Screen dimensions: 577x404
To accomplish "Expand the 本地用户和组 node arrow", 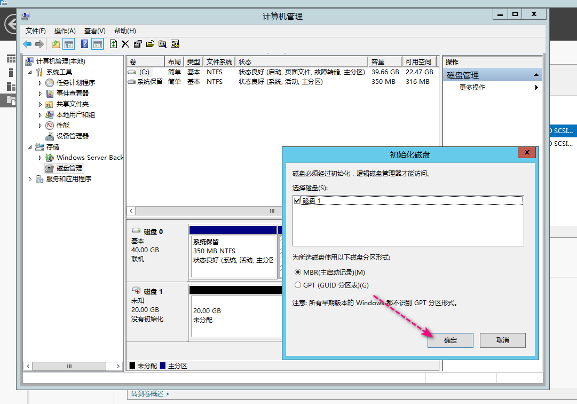I will pos(40,115).
